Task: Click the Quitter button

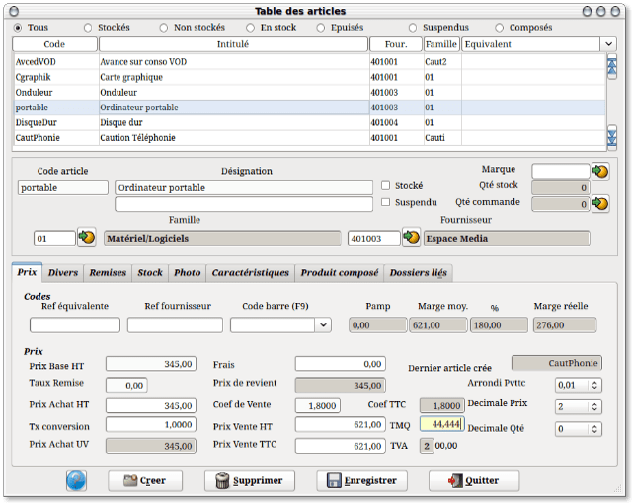Action: 474,481
